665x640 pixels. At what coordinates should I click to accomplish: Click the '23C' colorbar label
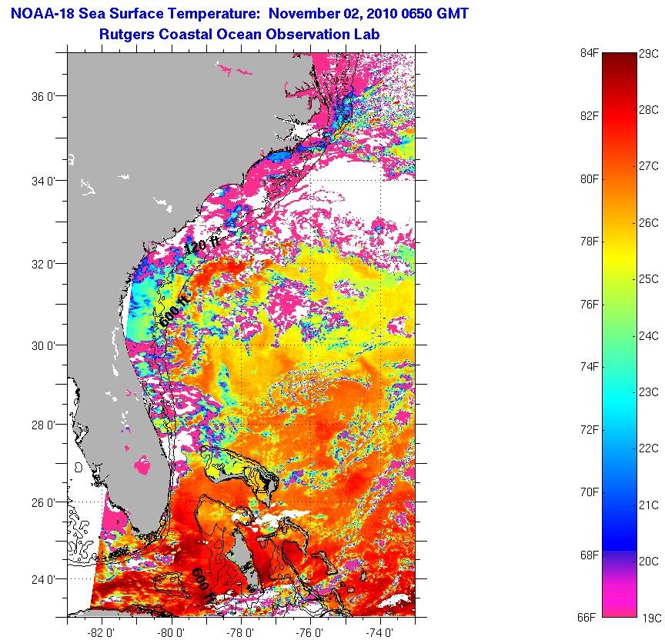[x=649, y=392]
